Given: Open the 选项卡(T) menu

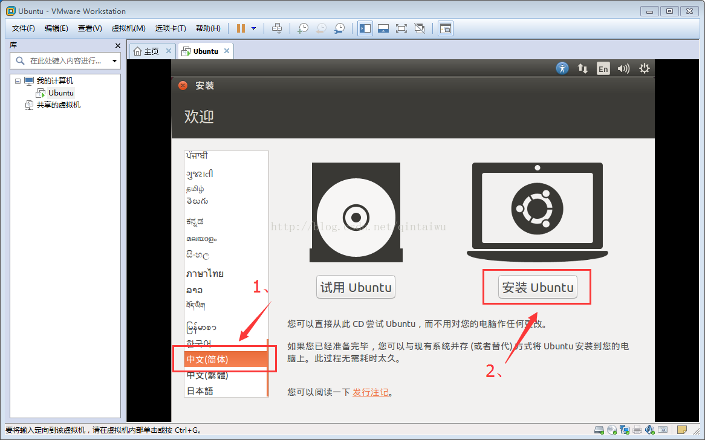Looking at the screenshot, I should [x=171, y=28].
